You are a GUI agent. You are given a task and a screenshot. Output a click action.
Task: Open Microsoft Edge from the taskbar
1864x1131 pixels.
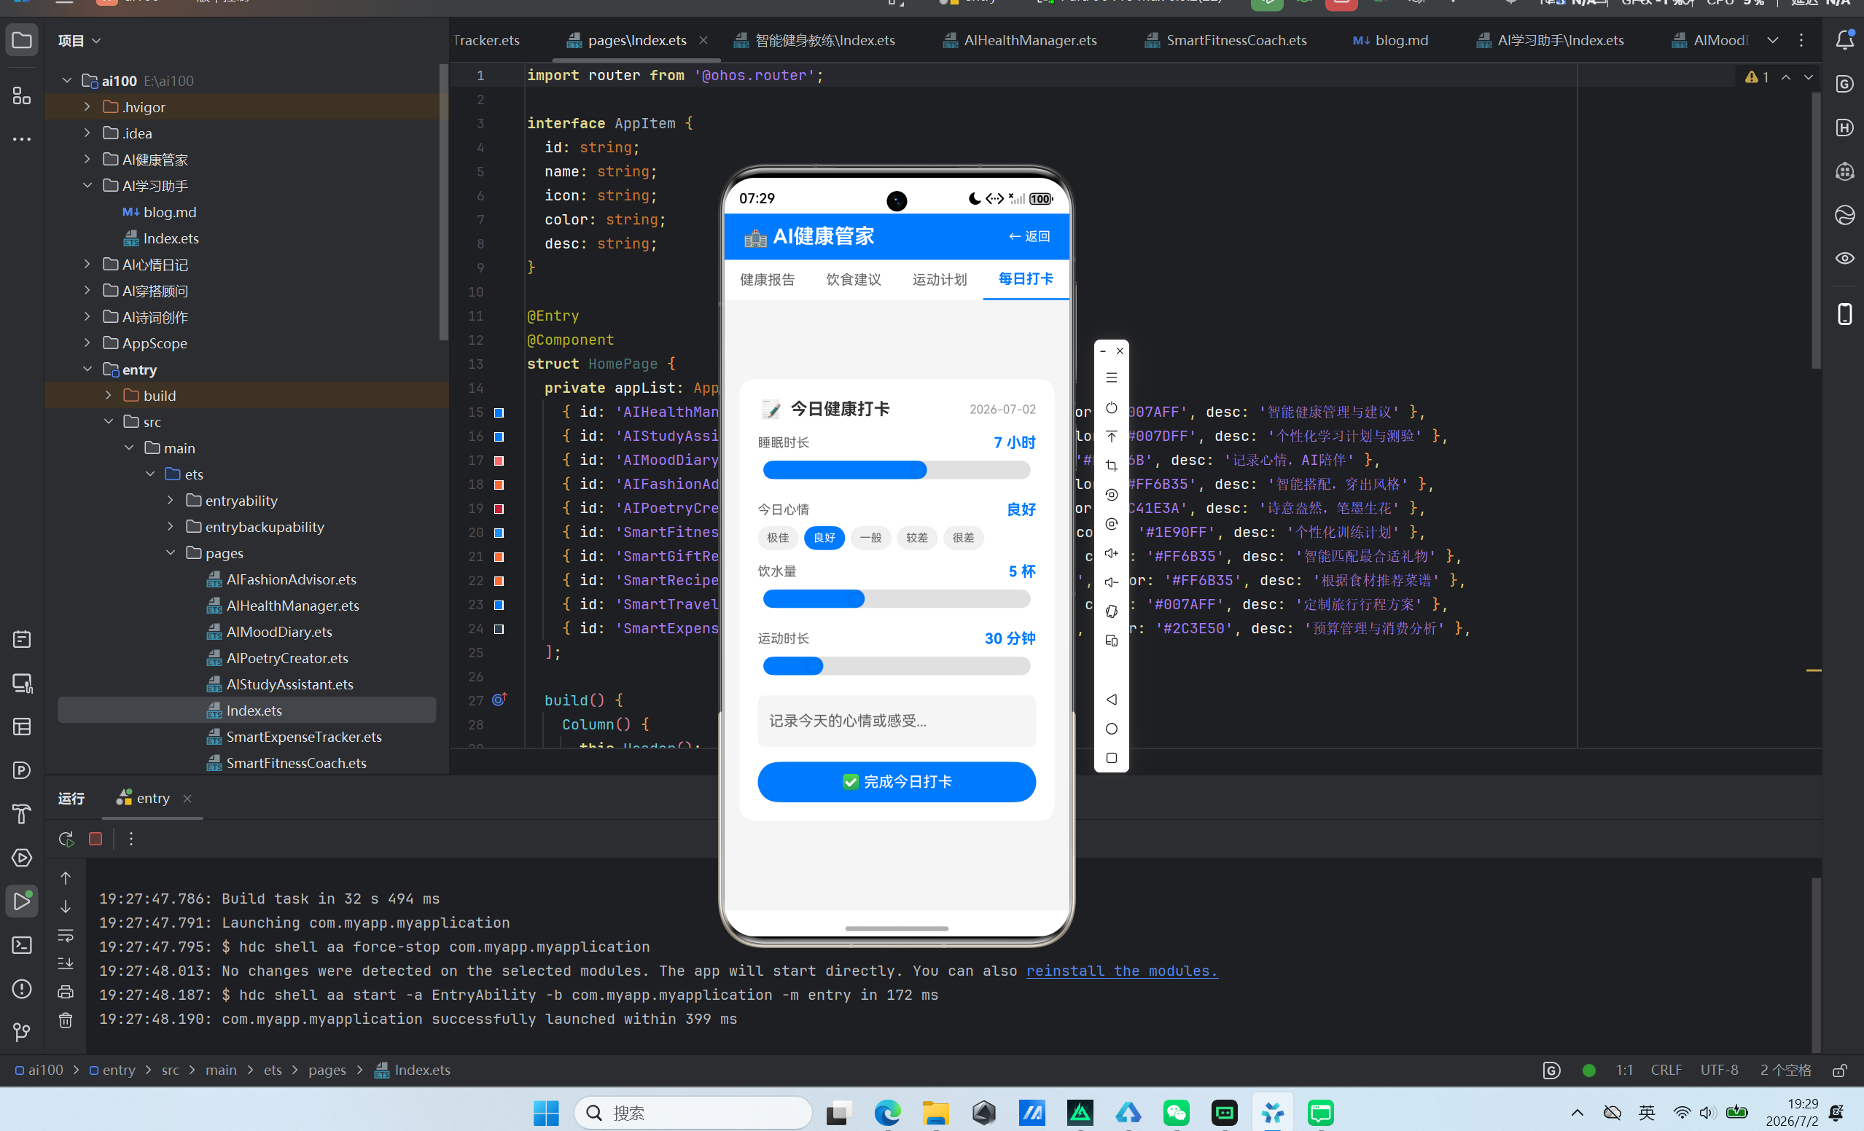click(887, 1112)
